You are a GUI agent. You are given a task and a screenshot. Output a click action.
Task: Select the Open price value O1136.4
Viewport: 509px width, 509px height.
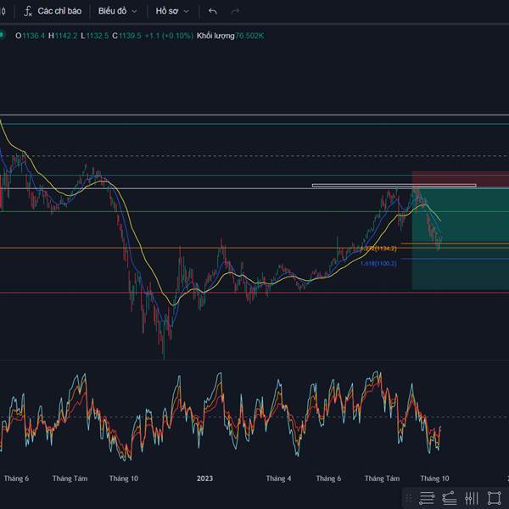tap(31, 36)
